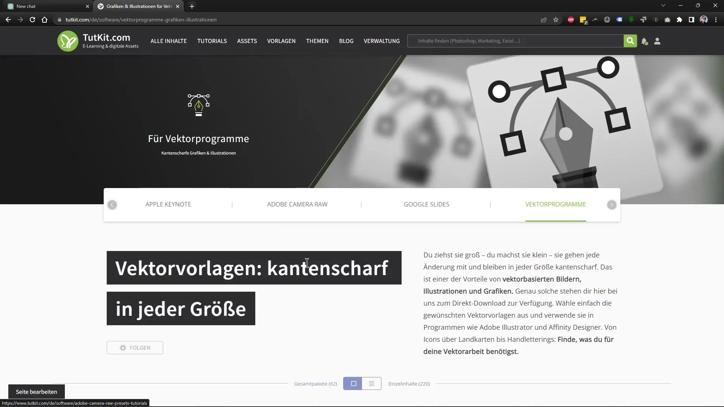Select the VEKTORPROGRAMME tab
The image size is (724, 407).
tap(555, 204)
